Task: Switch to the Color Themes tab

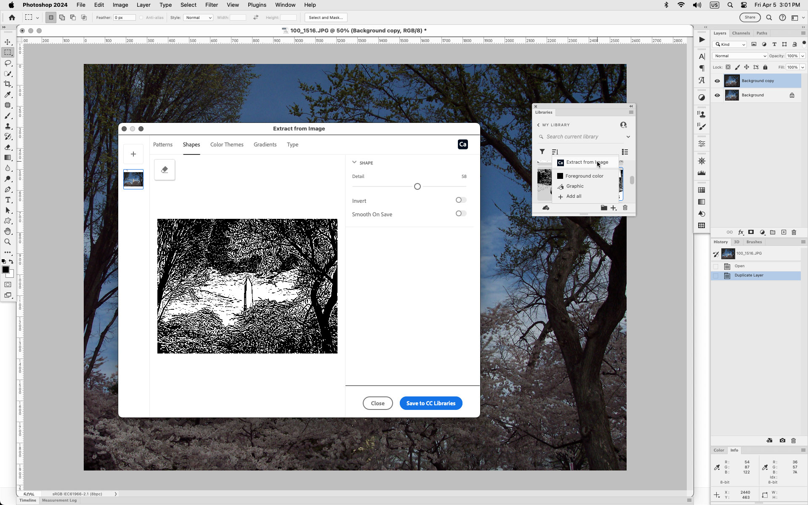Action: 226,144
